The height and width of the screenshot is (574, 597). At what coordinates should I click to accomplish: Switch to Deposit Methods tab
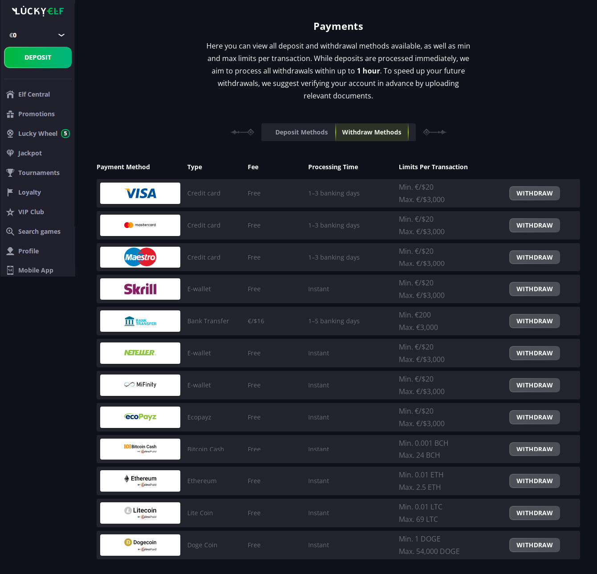click(x=301, y=132)
